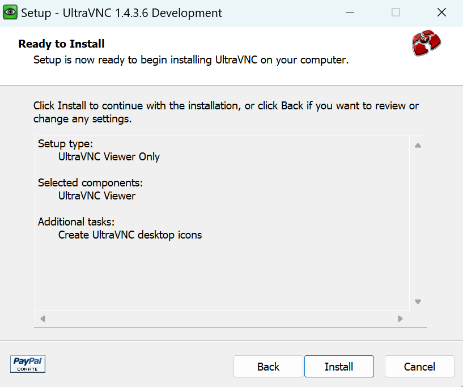
Task: Click the summary scroll down arrow
Action: coord(418,301)
